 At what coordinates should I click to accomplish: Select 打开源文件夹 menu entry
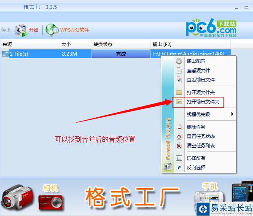(201, 92)
